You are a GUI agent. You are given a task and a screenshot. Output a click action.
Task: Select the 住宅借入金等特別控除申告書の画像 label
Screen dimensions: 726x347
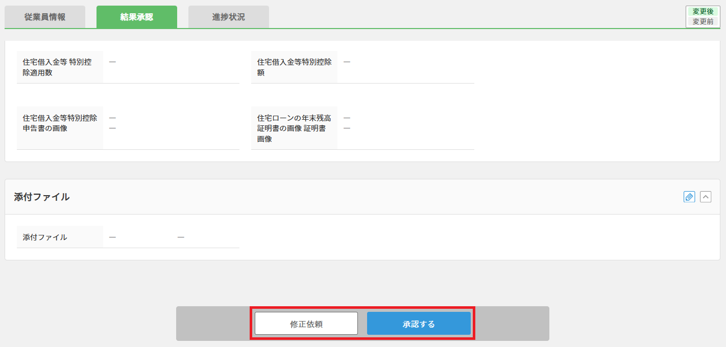point(60,123)
